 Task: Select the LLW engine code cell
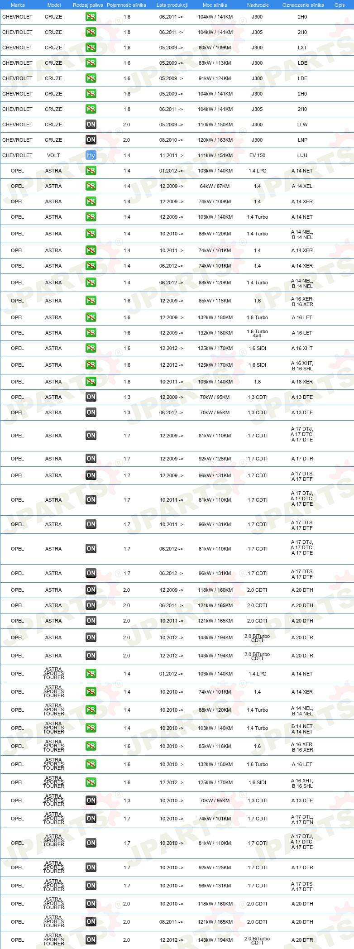point(302,125)
